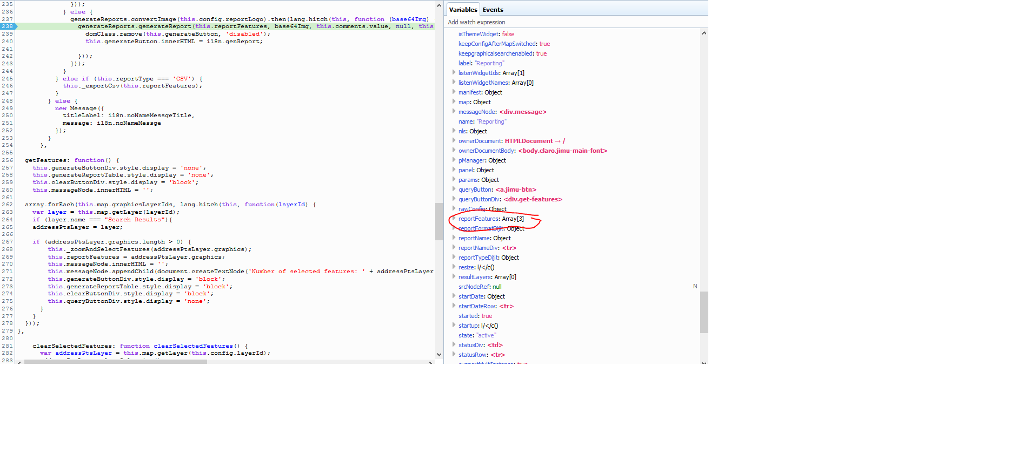Expand the ownerDocument entry
Screen dimensions: 1017x467
click(x=454, y=140)
